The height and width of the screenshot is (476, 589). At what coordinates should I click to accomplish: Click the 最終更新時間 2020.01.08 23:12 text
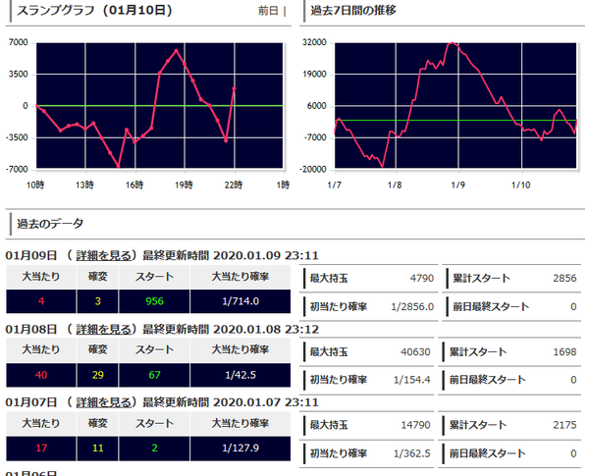[x=231, y=330]
